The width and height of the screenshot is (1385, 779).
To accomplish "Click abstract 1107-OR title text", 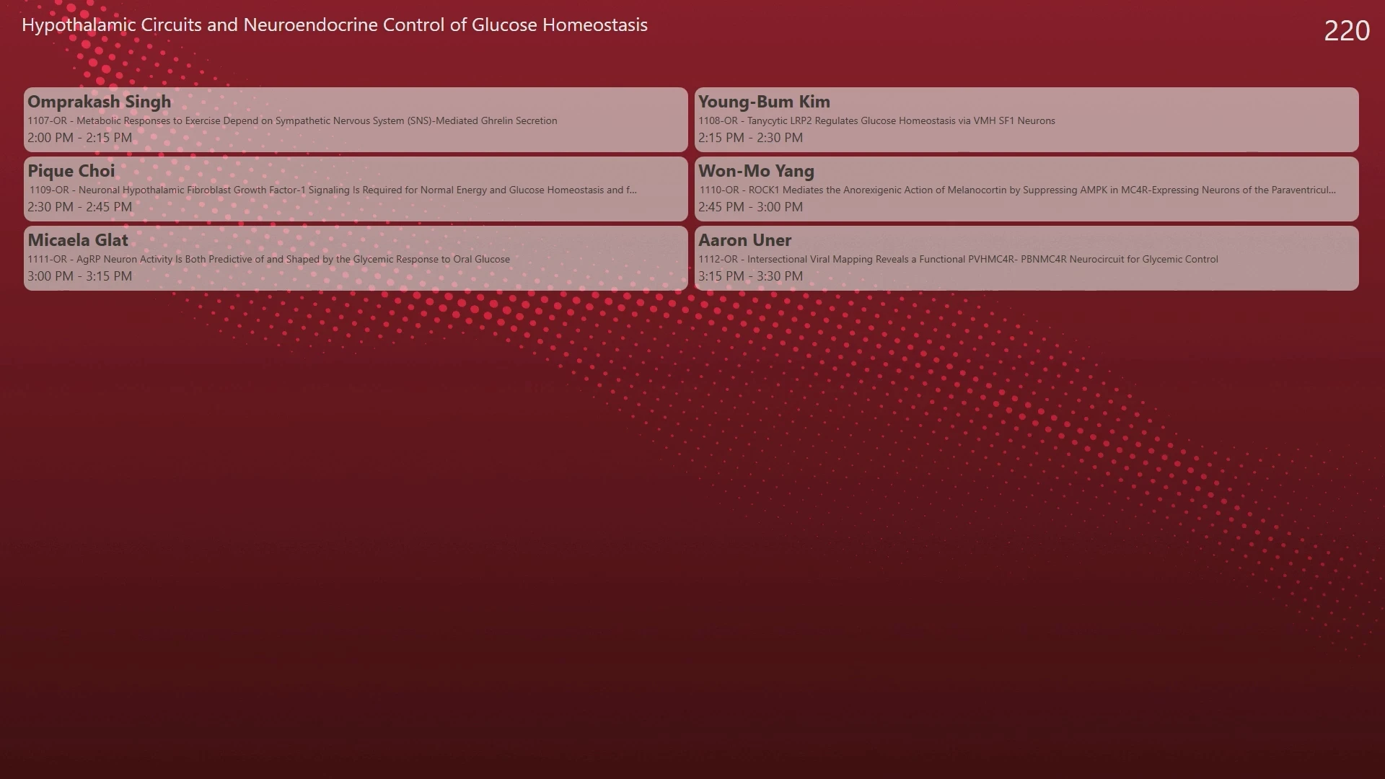I will tap(292, 120).
